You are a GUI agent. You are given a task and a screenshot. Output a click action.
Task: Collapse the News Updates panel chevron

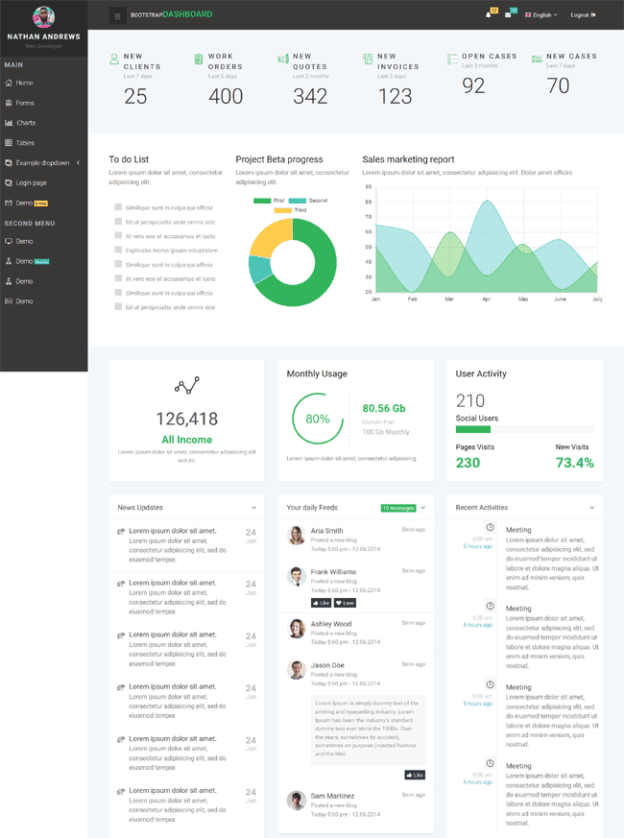click(x=253, y=508)
